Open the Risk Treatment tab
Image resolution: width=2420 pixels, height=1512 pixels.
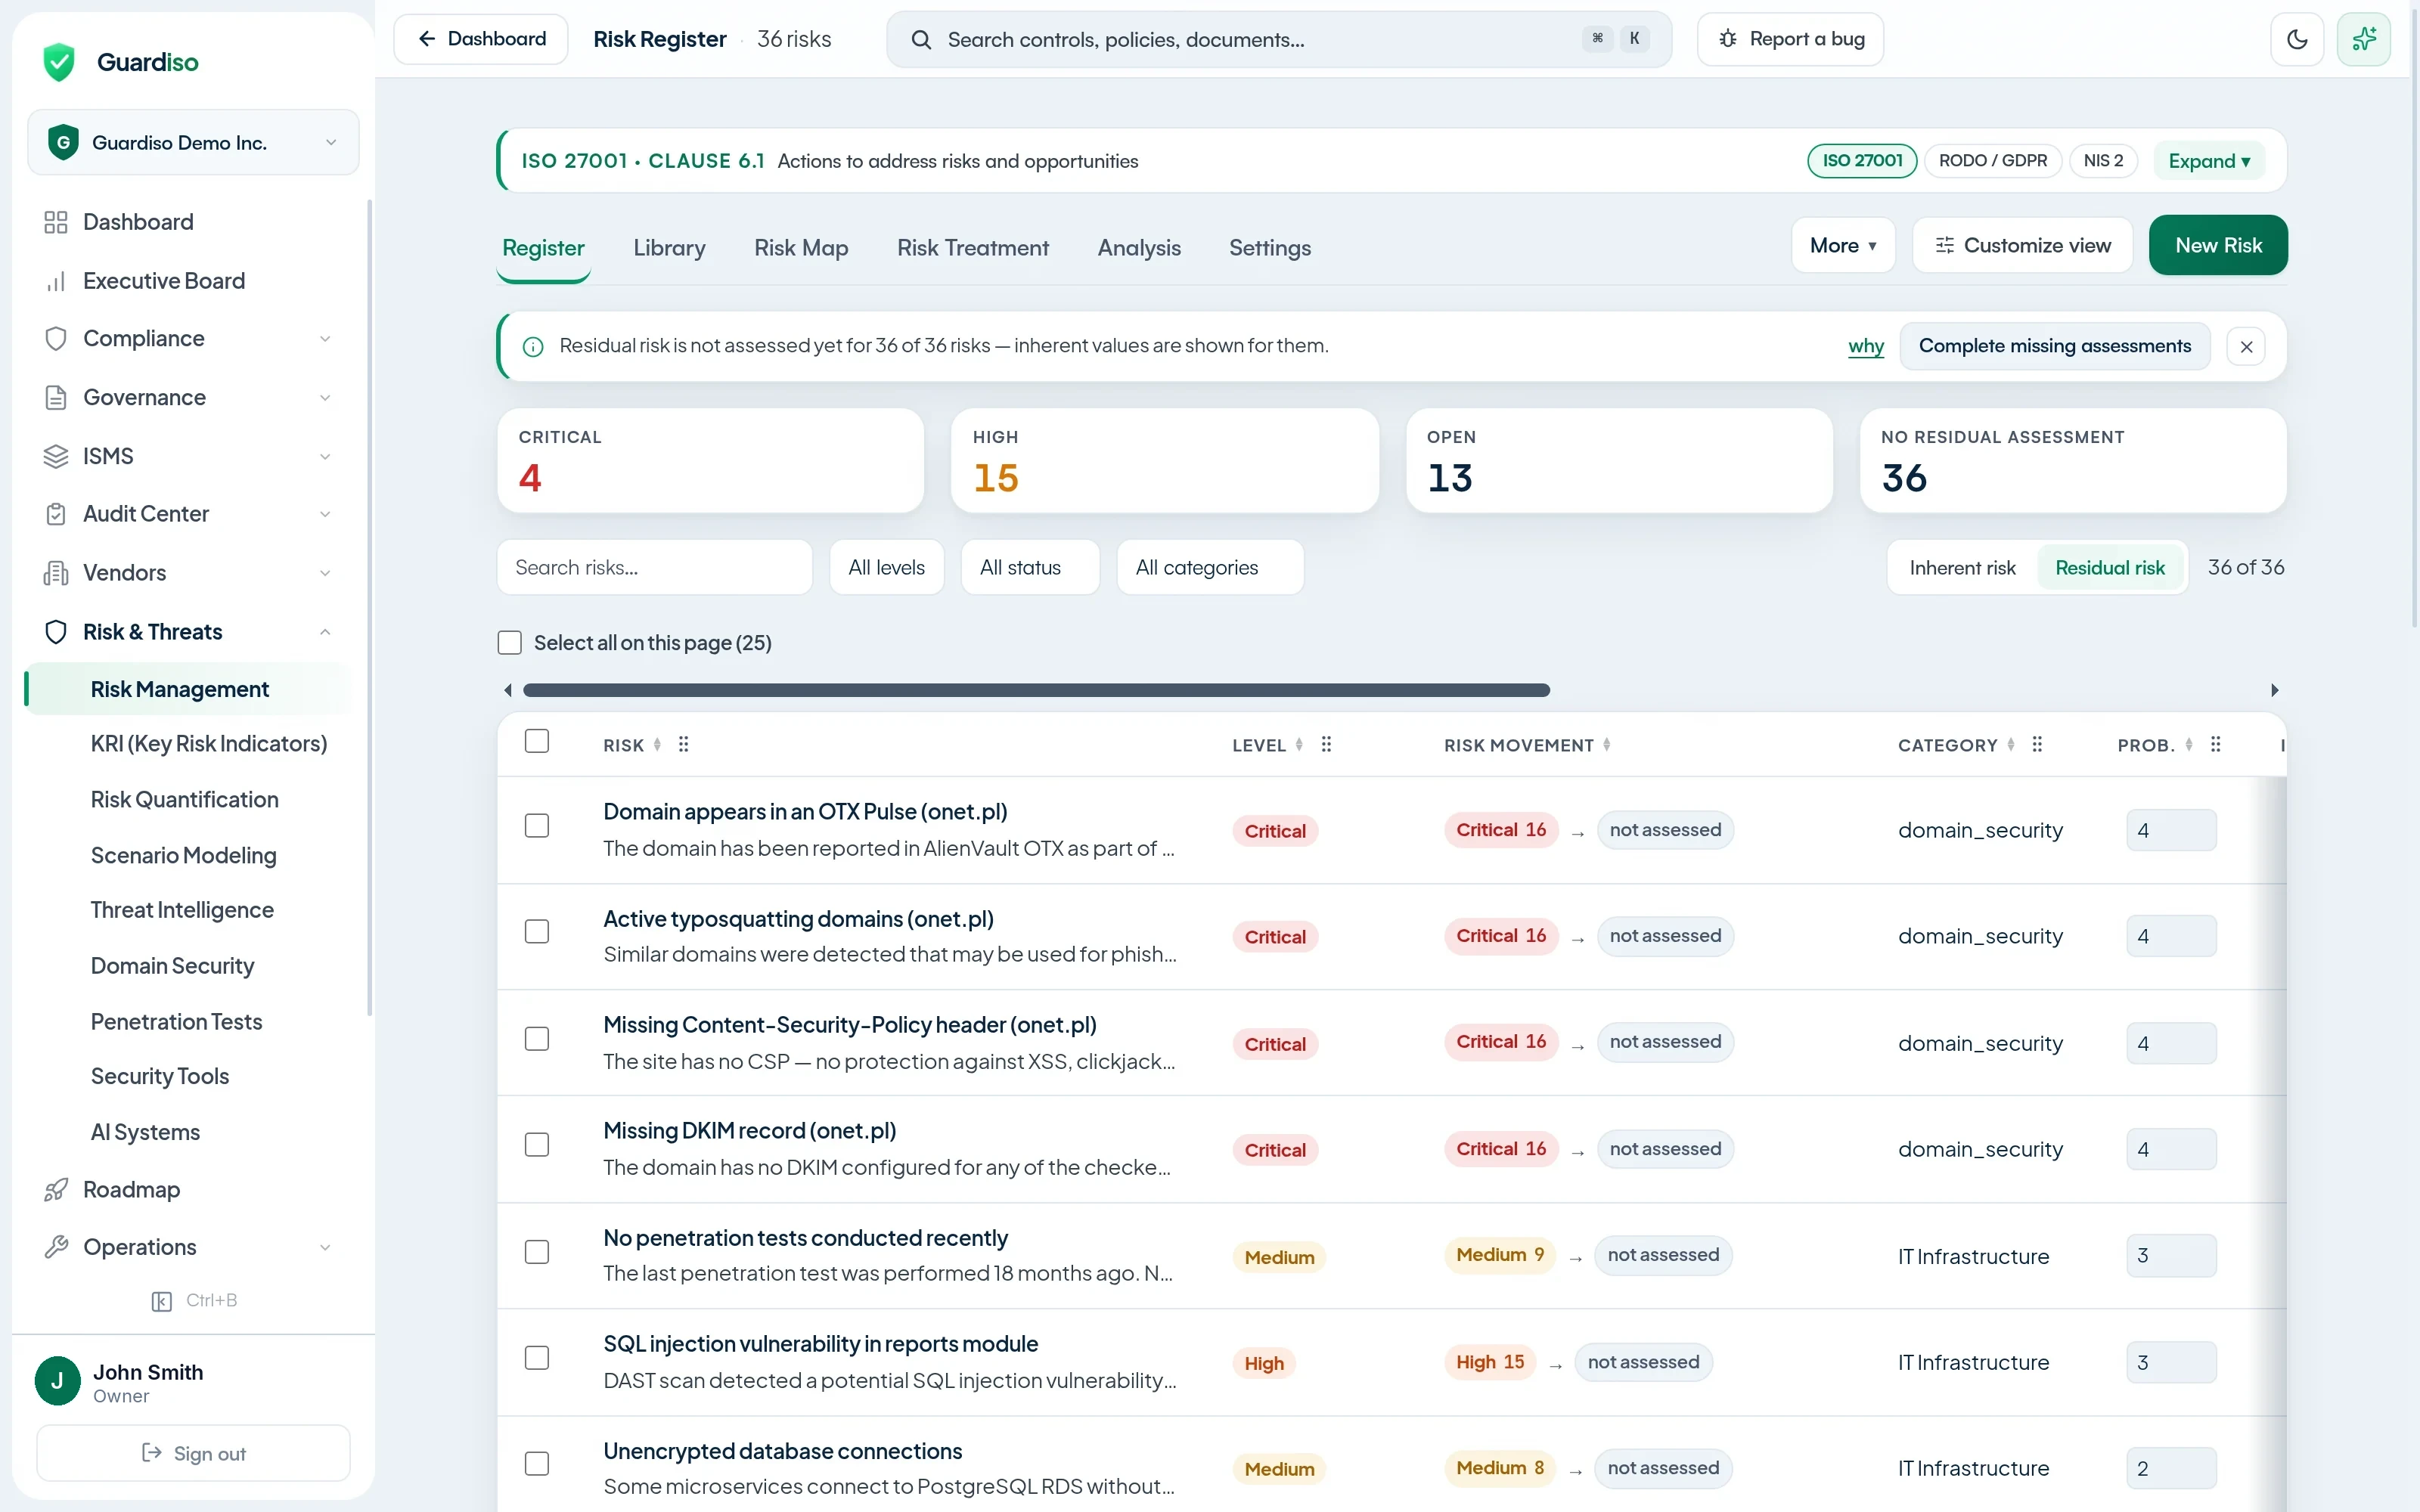coord(972,248)
